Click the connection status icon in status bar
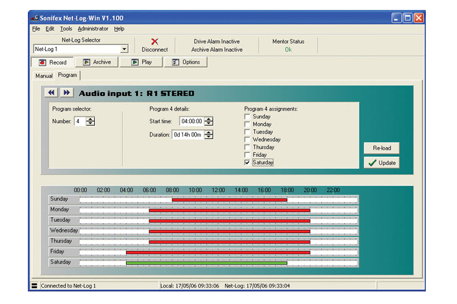 (x=34, y=285)
